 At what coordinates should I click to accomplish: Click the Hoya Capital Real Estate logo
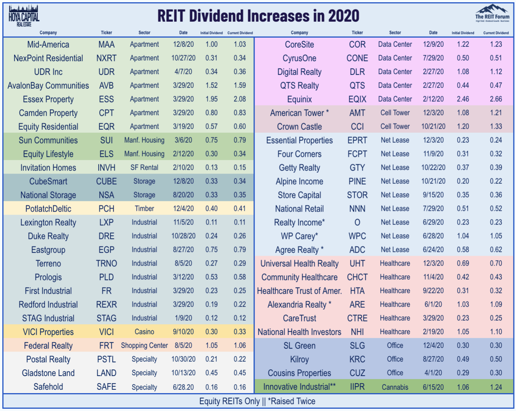click(23, 14)
